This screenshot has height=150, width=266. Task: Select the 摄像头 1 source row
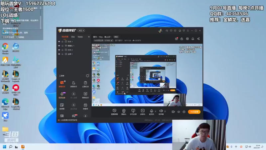click(x=74, y=46)
